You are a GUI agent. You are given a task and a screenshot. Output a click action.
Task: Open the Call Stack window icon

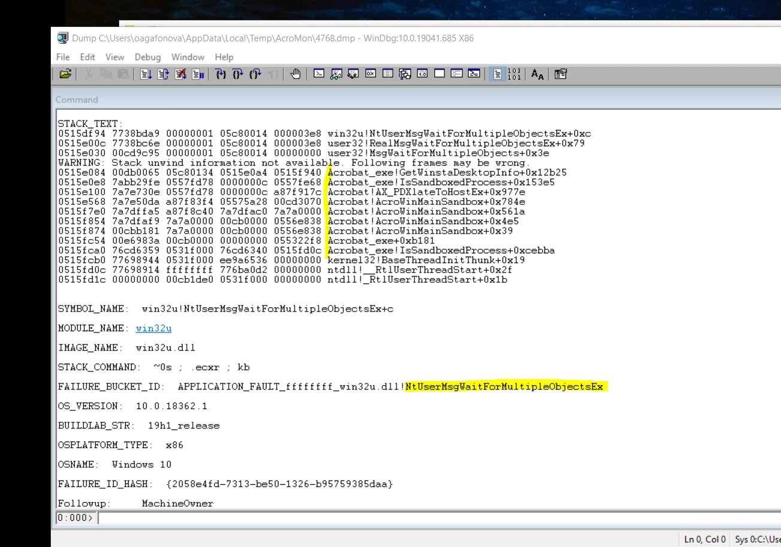coord(405,74)
